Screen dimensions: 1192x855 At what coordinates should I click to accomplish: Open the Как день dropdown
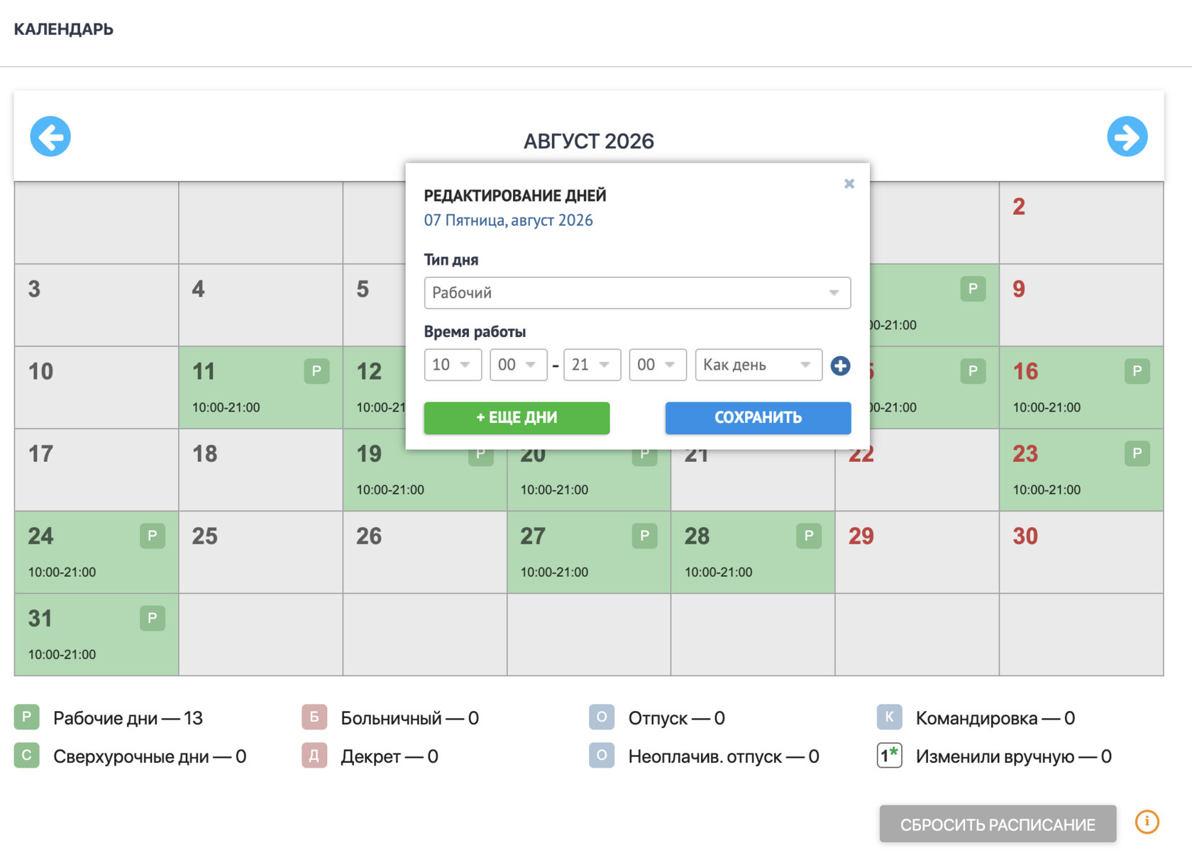pyautogui.click(x=758, y=365)
